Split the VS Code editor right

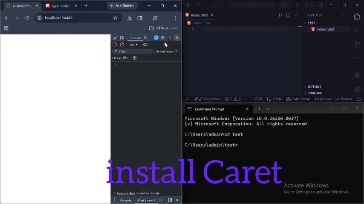[x=288, y=15]
